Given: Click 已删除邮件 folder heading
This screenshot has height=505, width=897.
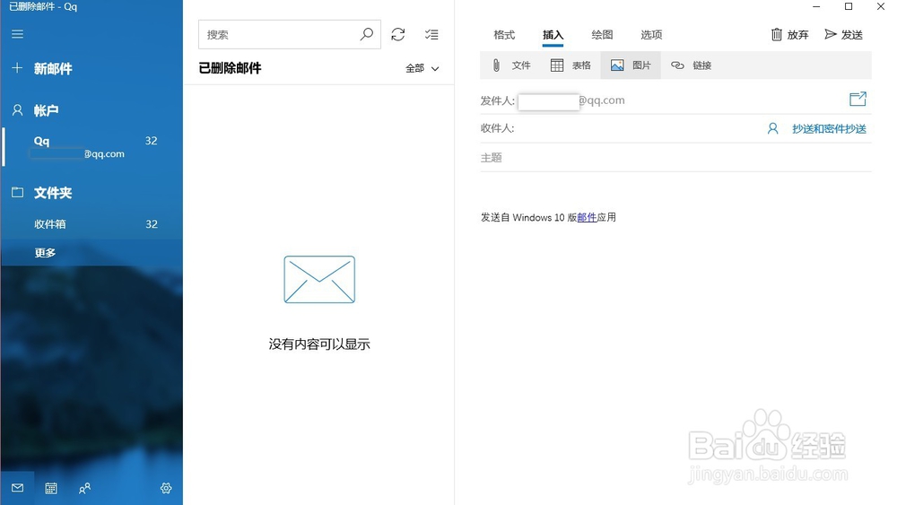Looking at the screenshot, I should pos(230,68).
